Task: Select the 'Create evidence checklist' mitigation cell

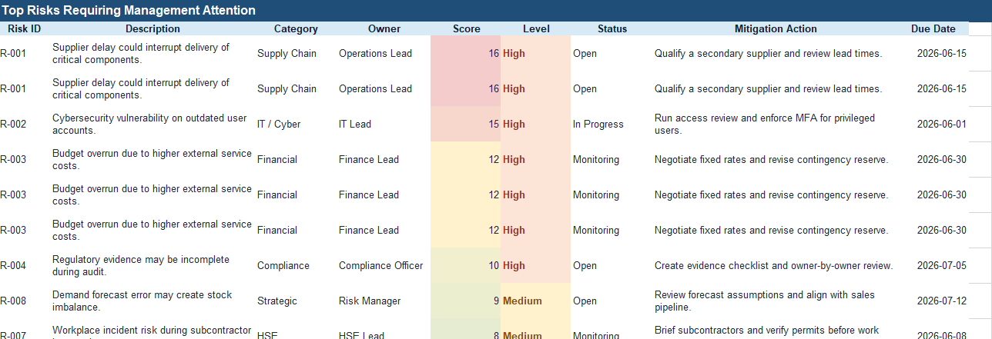Action: 776,265
